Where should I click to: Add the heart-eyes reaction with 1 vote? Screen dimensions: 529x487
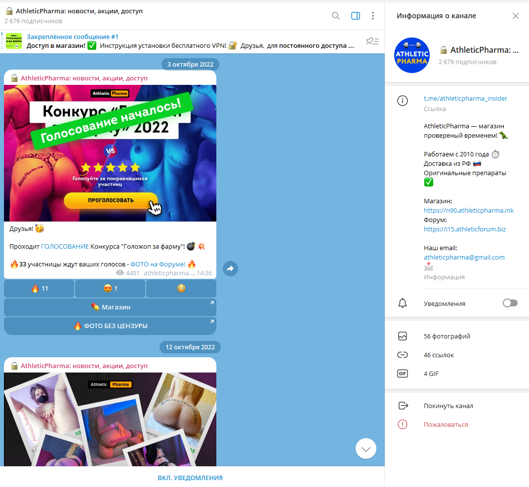pos(110,289)
